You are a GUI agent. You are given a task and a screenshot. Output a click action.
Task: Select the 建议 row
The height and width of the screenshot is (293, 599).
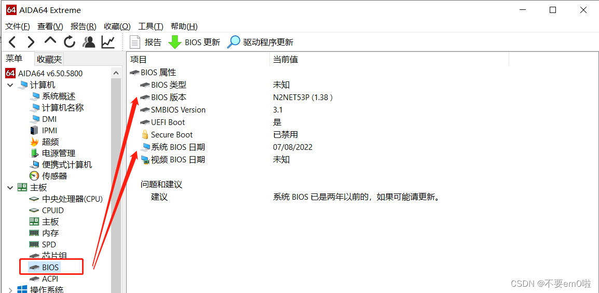[159, 197]
